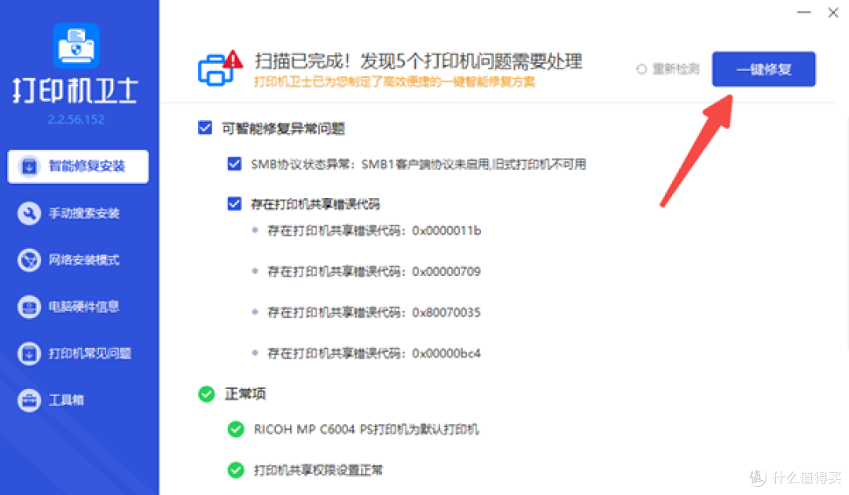This screenshot has height=495, width=849.
Task: Click the 扫描已完成 headline text
Action: click(x=418, y=61)
